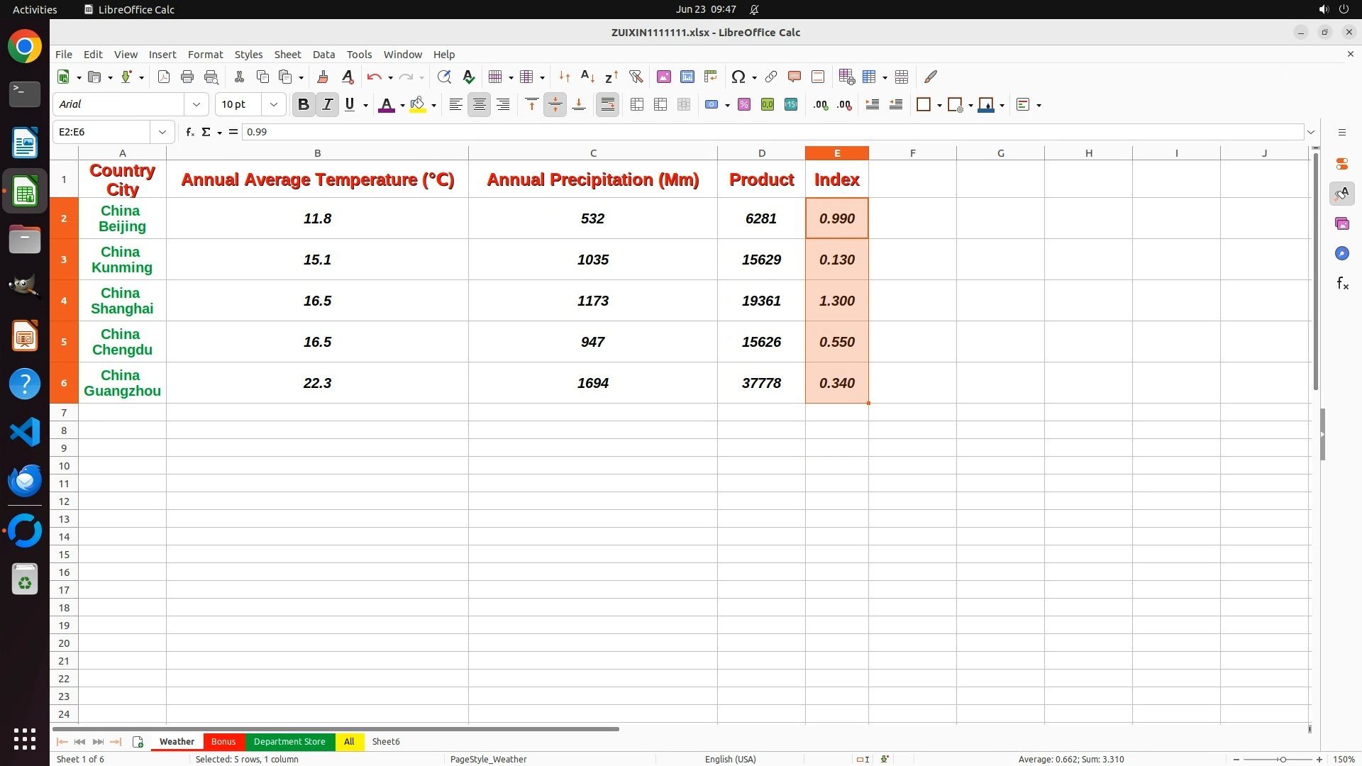Click the Sort Ascending toolbar icon
Screen dimensions: 1362x766
587,77
